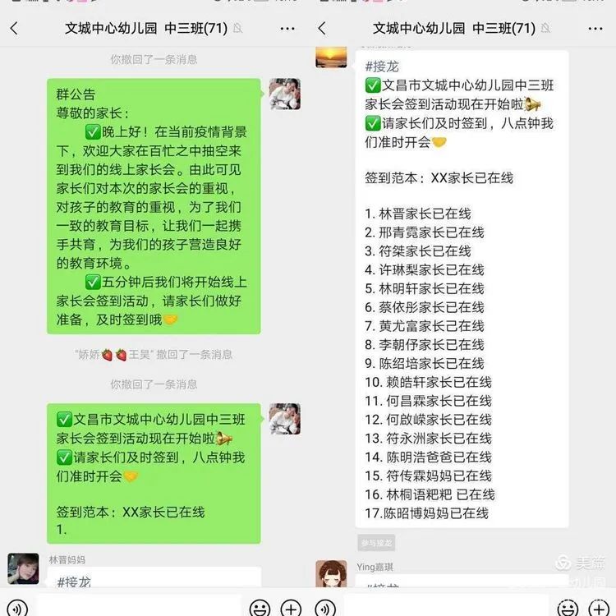Image resolution: width=616 pixels, height=616 pixels.
Task: Tap back arrow in left chat header
Action: (14, 28)
